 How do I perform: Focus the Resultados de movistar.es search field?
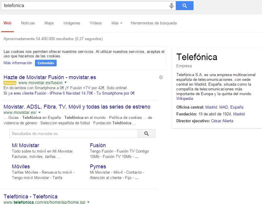coord(74,134)
